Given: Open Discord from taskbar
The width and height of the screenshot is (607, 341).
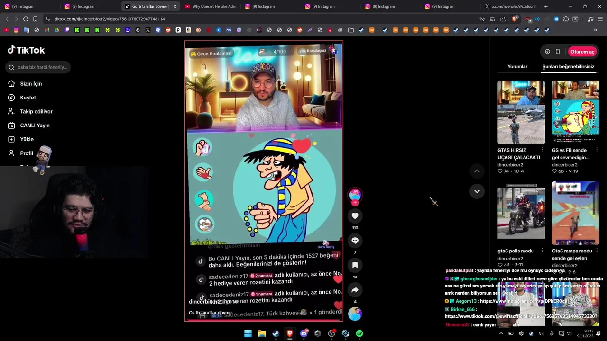Looking at the screenshot, I should (304, 333).
